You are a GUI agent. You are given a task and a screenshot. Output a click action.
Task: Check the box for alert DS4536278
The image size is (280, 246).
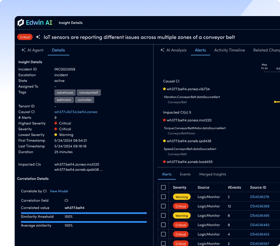[163, 197]
